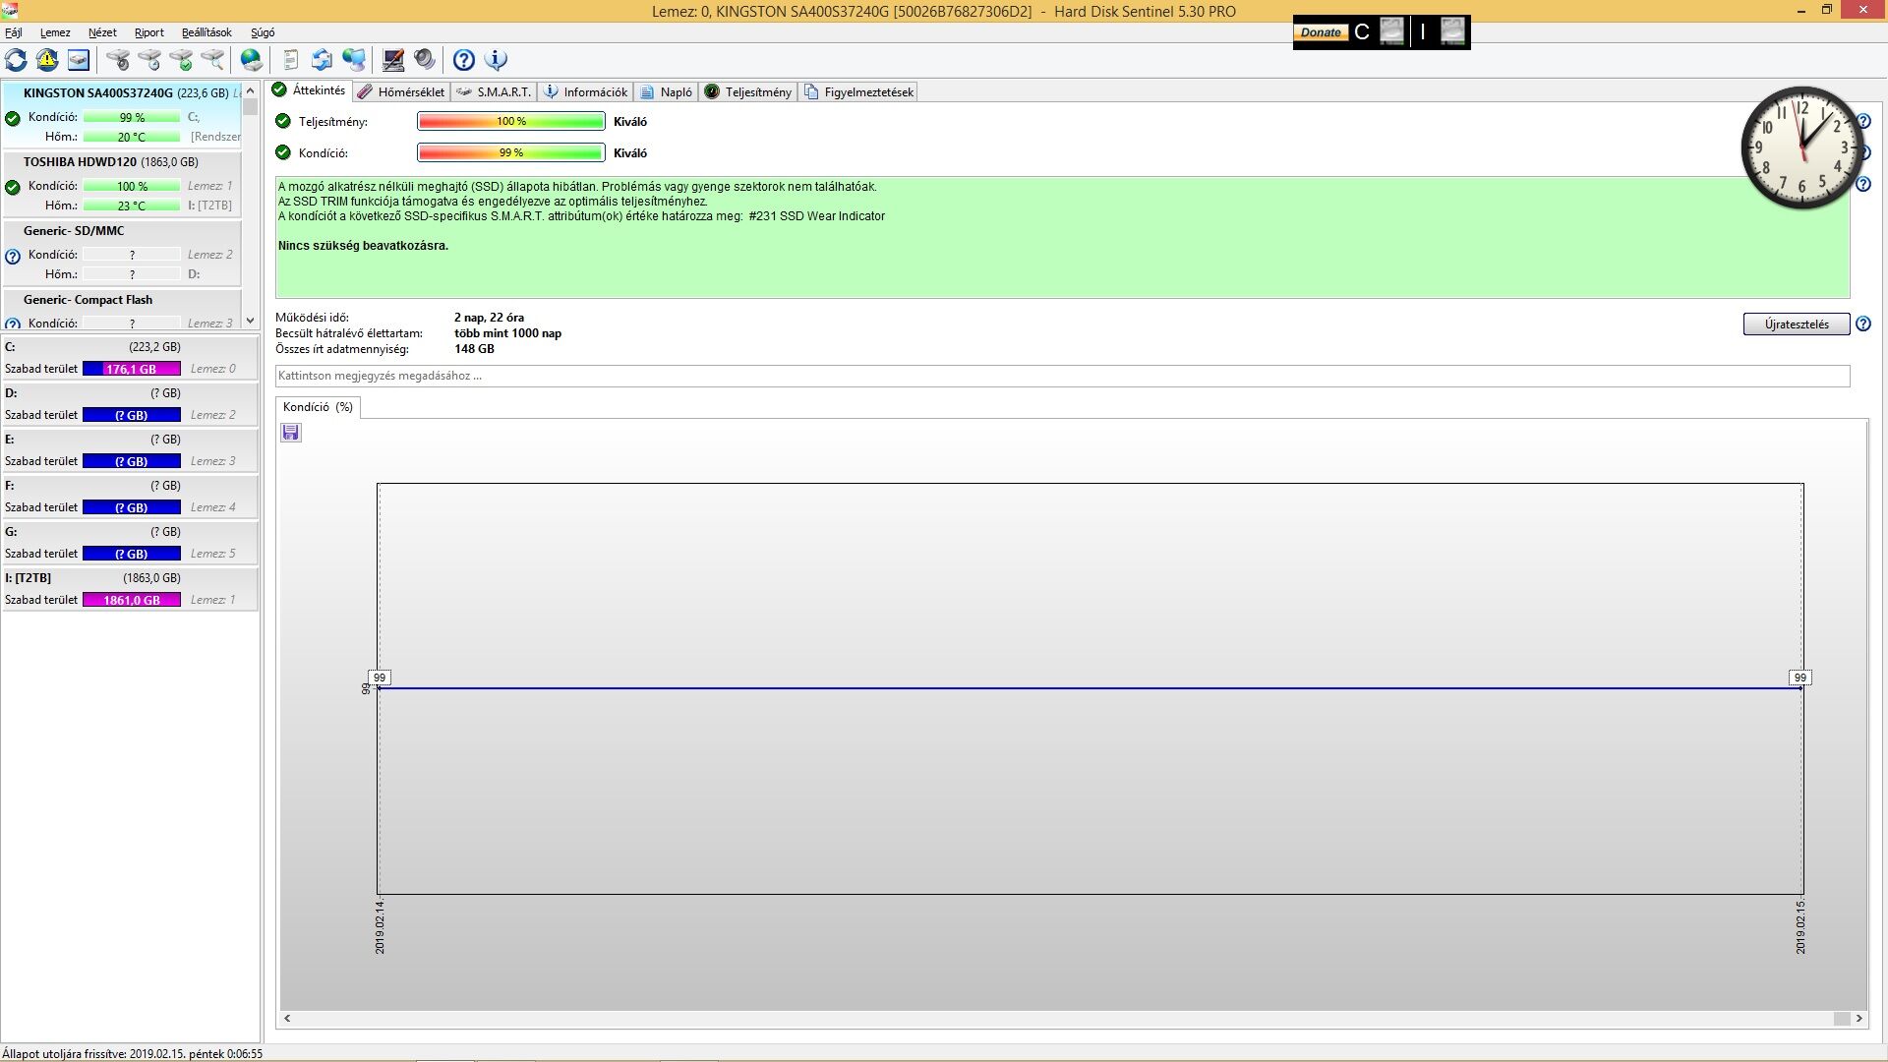This screenshot has width=1888, height=1062.
Task: Select the G: partition entry
Action: (x=130, y=543)
